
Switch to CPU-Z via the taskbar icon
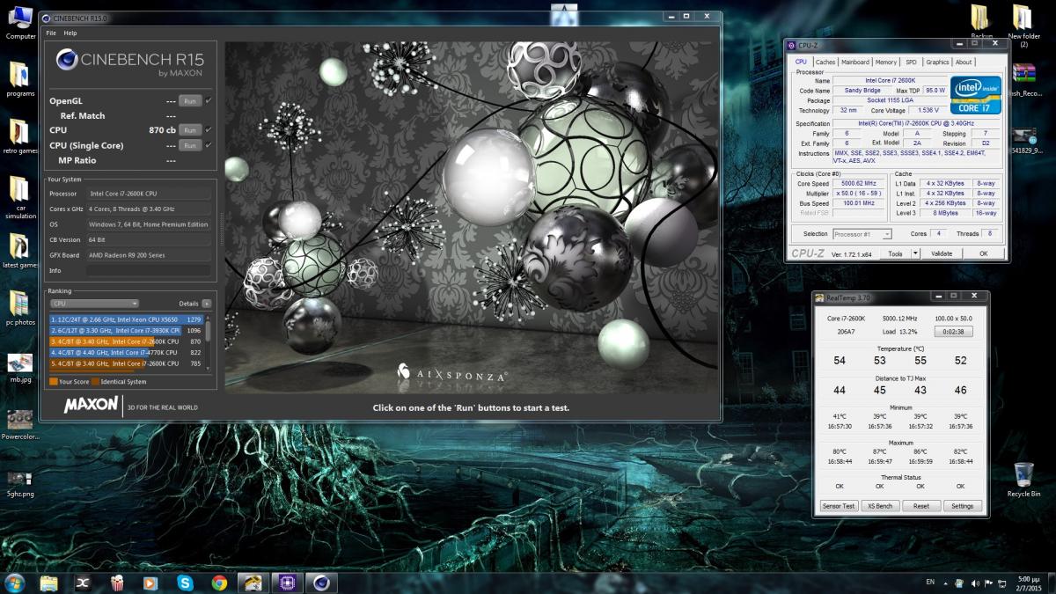click(286, 582)
